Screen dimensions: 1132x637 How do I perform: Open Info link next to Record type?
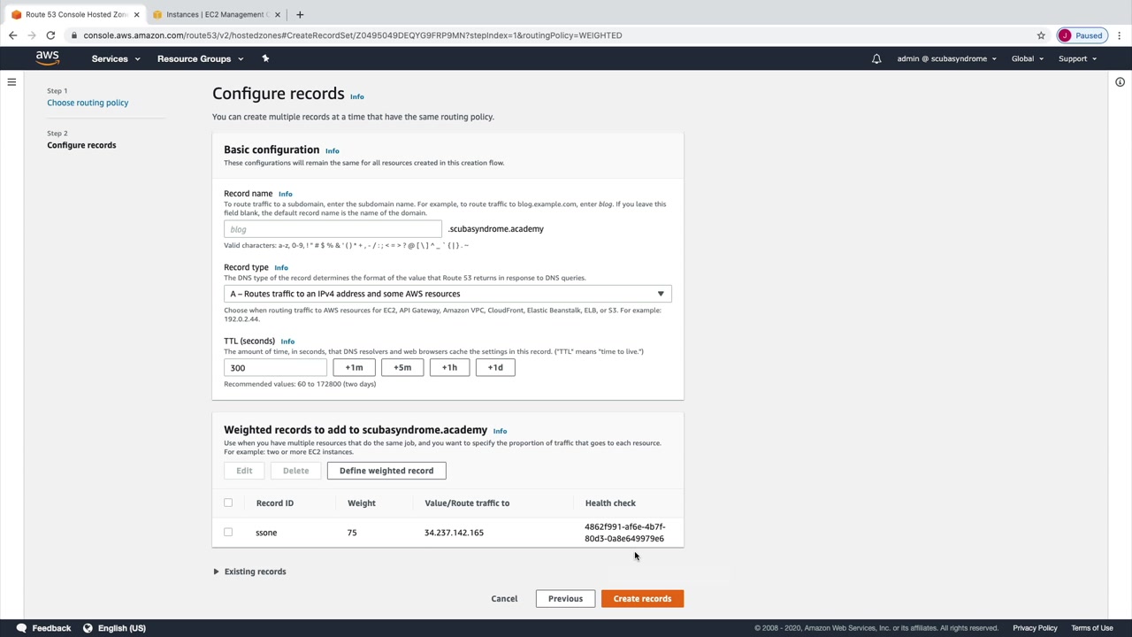(x=280, y=268)
